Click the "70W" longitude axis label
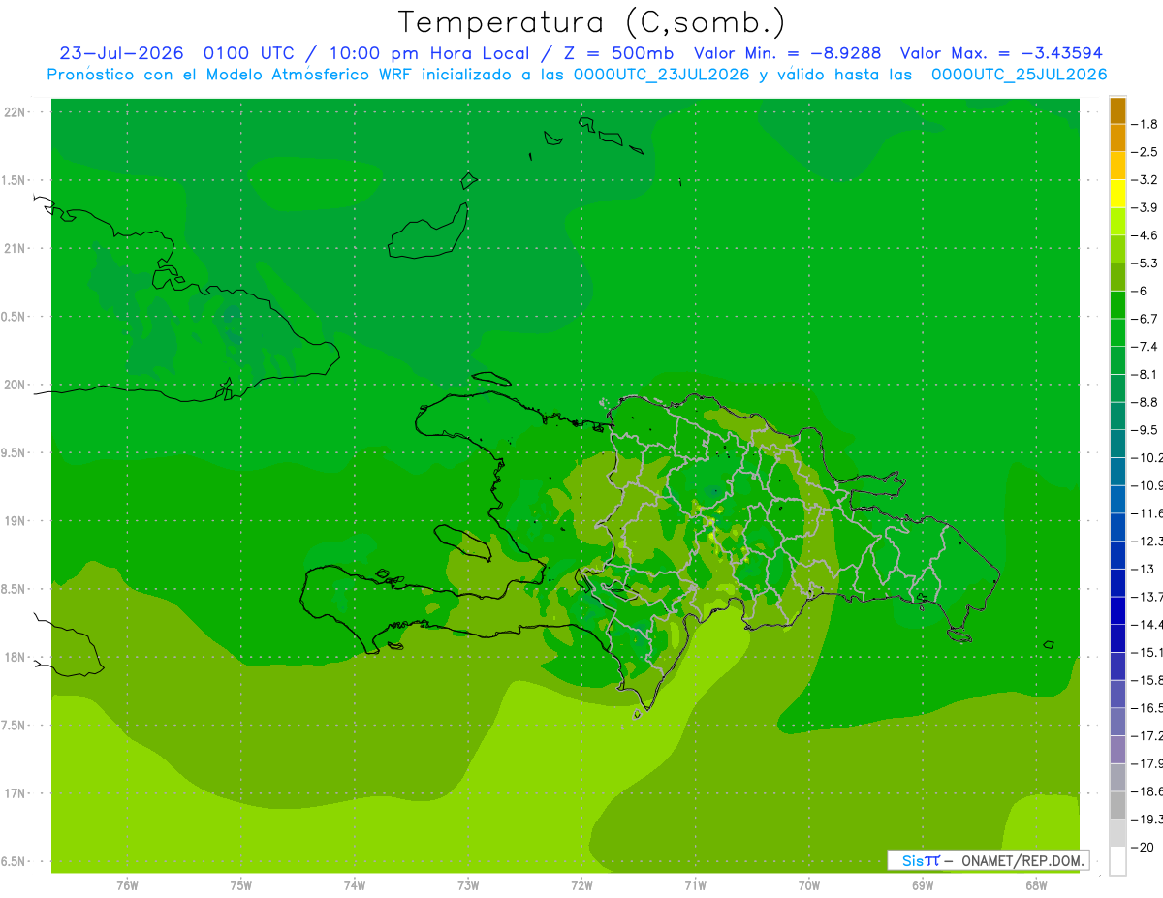The width and height of the screenshot is (1163, 898). tap(809, 885)
